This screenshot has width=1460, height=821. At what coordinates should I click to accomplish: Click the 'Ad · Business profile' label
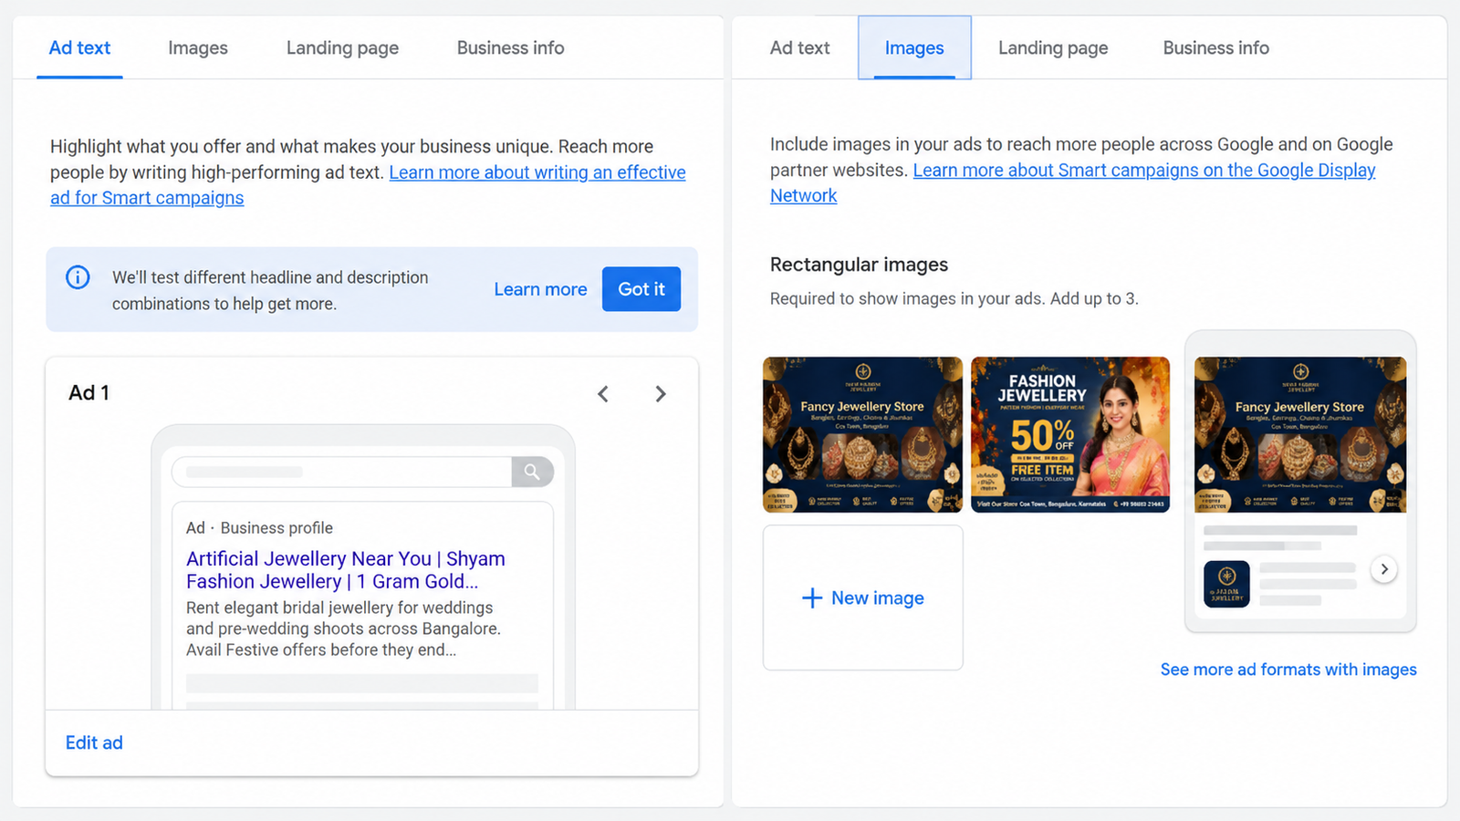pyautogui.click(x=259, y=528)
